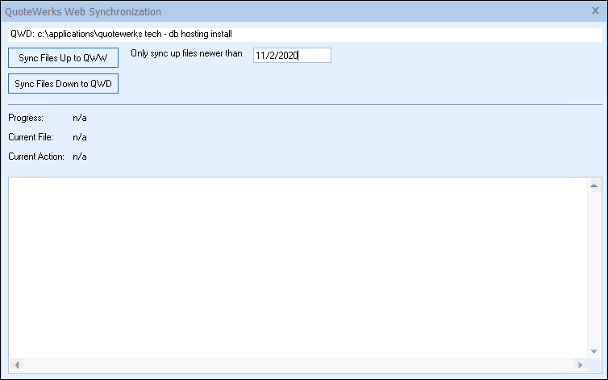Select the Current Action n/a value

tap(80, 157)
